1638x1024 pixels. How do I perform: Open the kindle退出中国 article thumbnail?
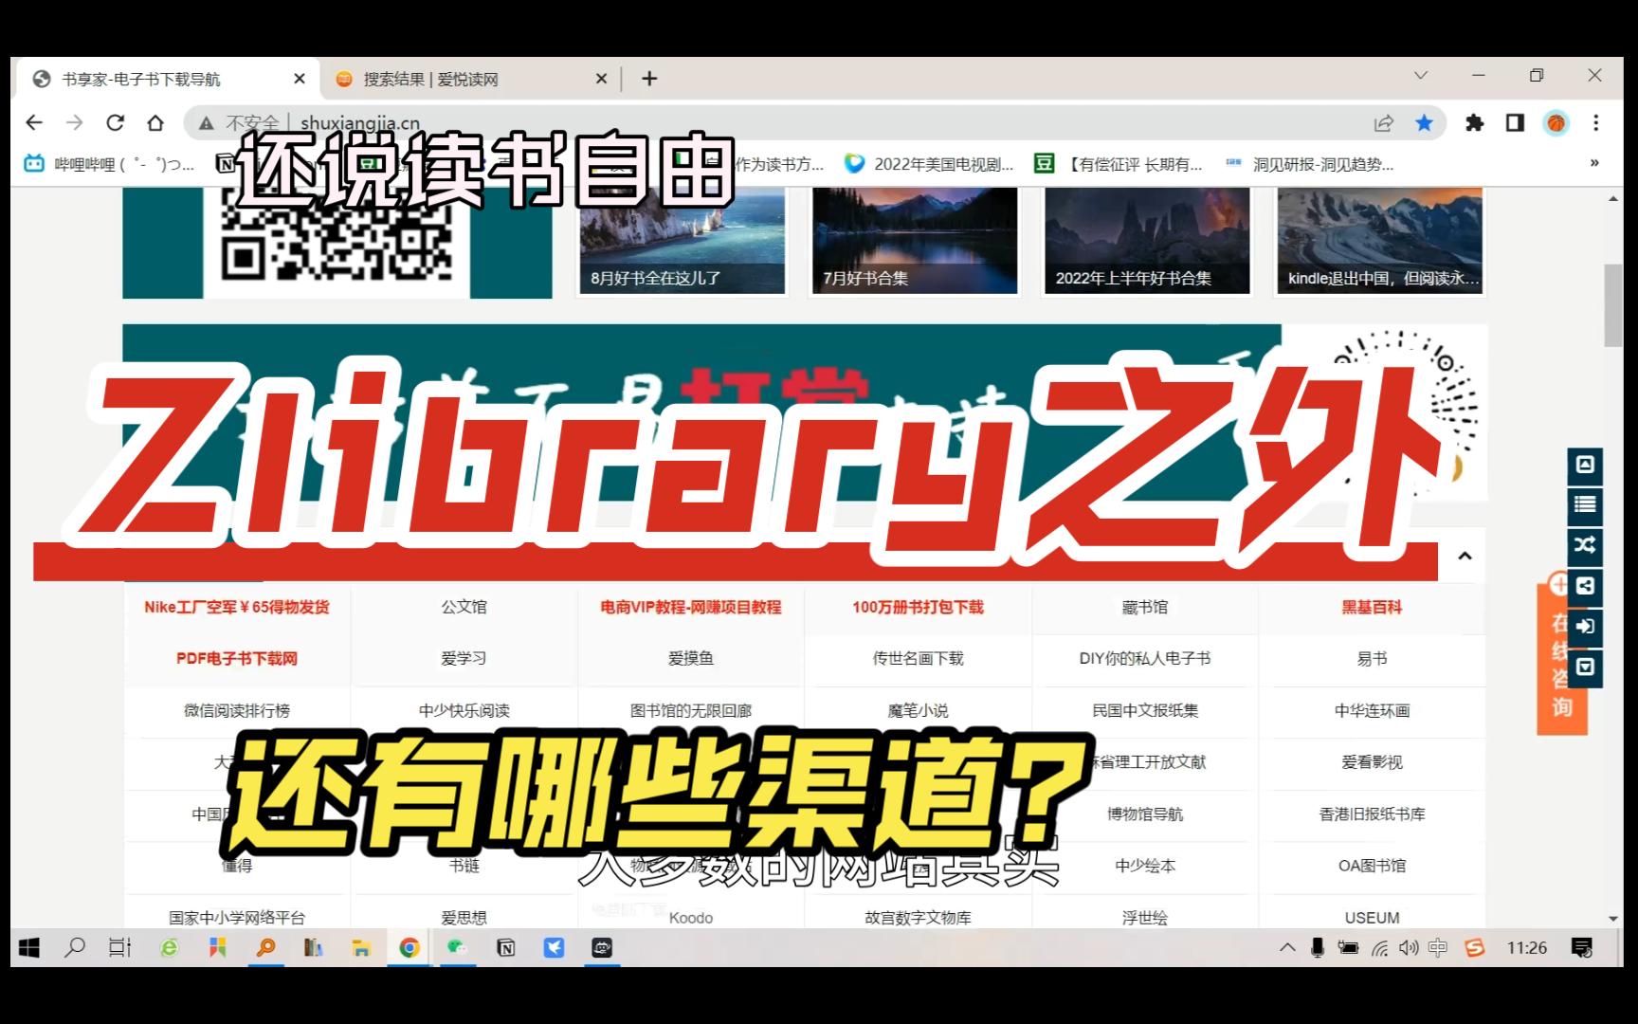(x=1380, y=241)
